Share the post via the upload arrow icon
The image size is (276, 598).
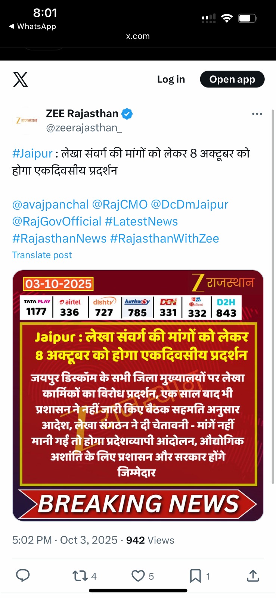point(253,576)
